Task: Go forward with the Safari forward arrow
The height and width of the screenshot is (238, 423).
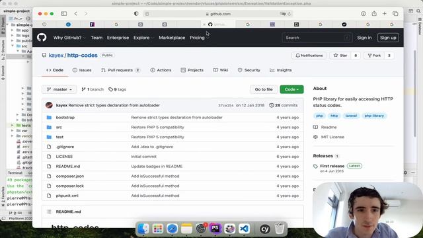Action: (86, 14)
